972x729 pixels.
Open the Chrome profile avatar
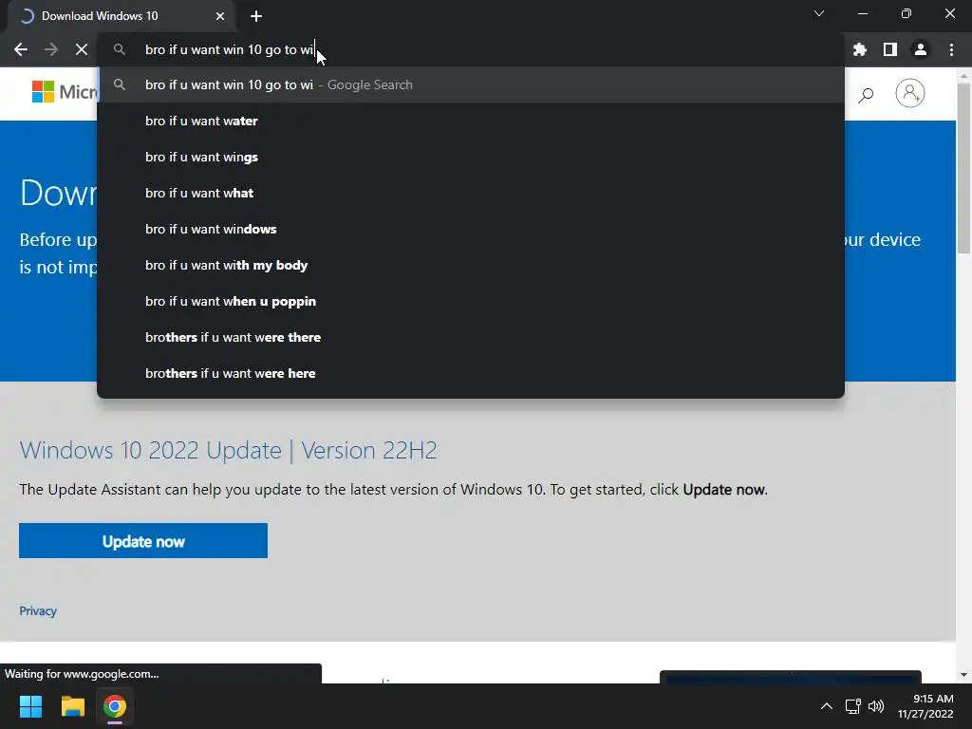(x=921, y=49)
